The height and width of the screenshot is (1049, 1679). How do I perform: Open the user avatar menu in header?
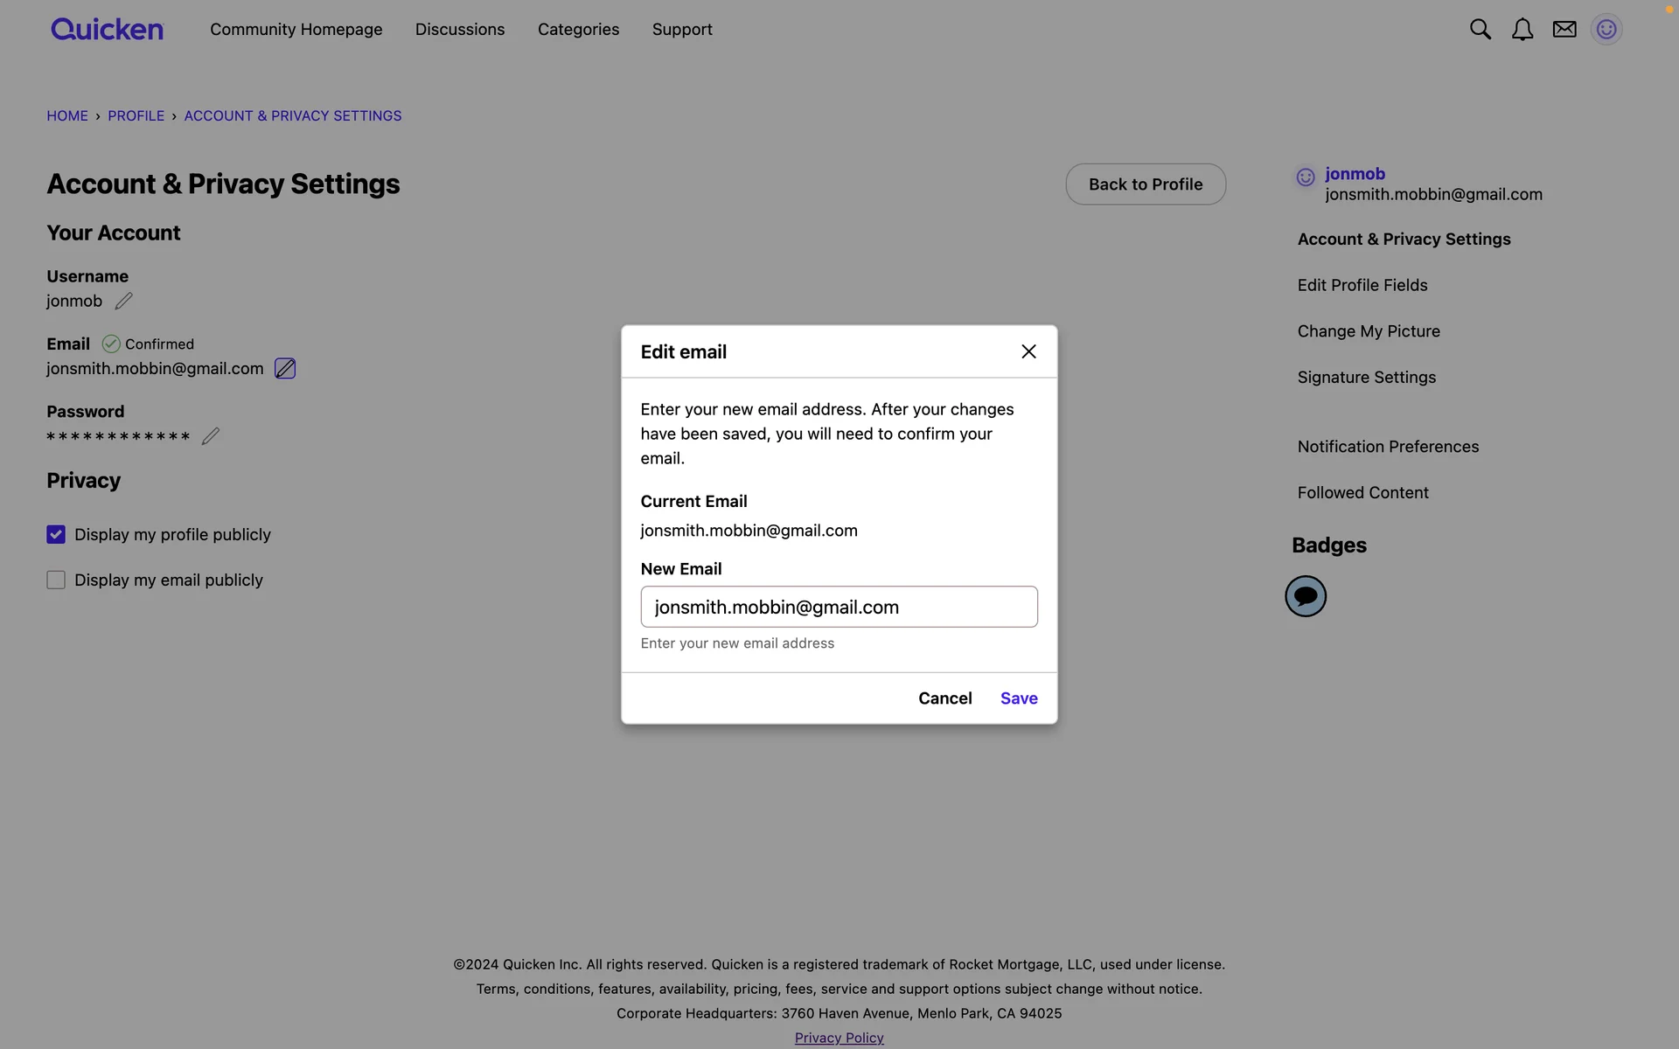1606,30
